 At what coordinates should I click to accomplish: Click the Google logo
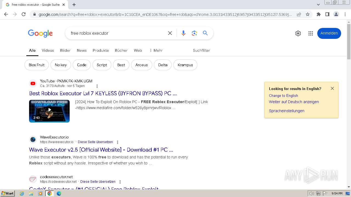[40, 33]
